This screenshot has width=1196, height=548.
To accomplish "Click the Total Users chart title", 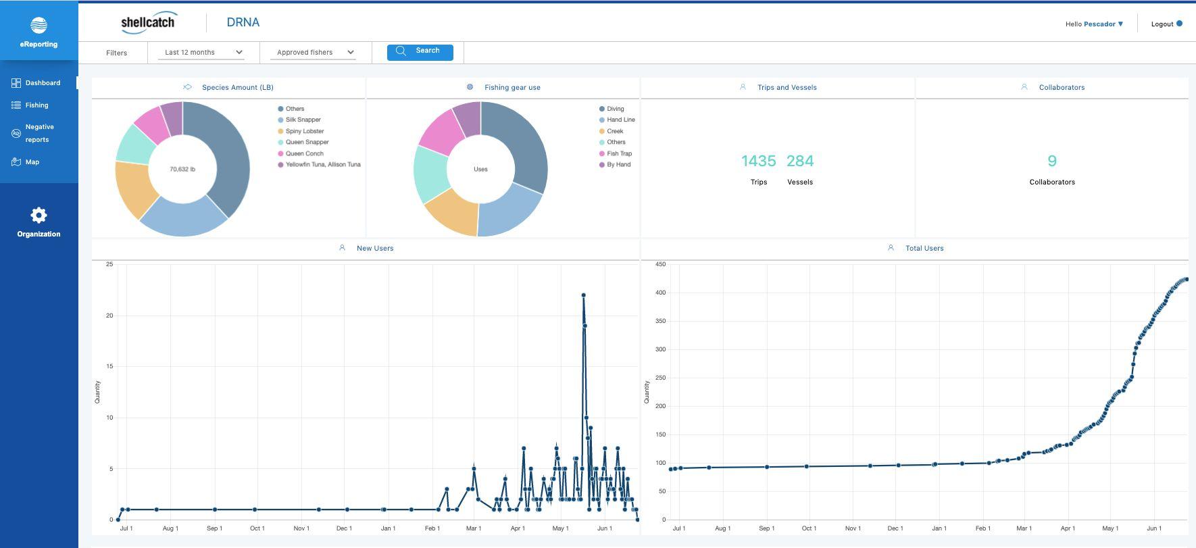I will tap(924, 248).
